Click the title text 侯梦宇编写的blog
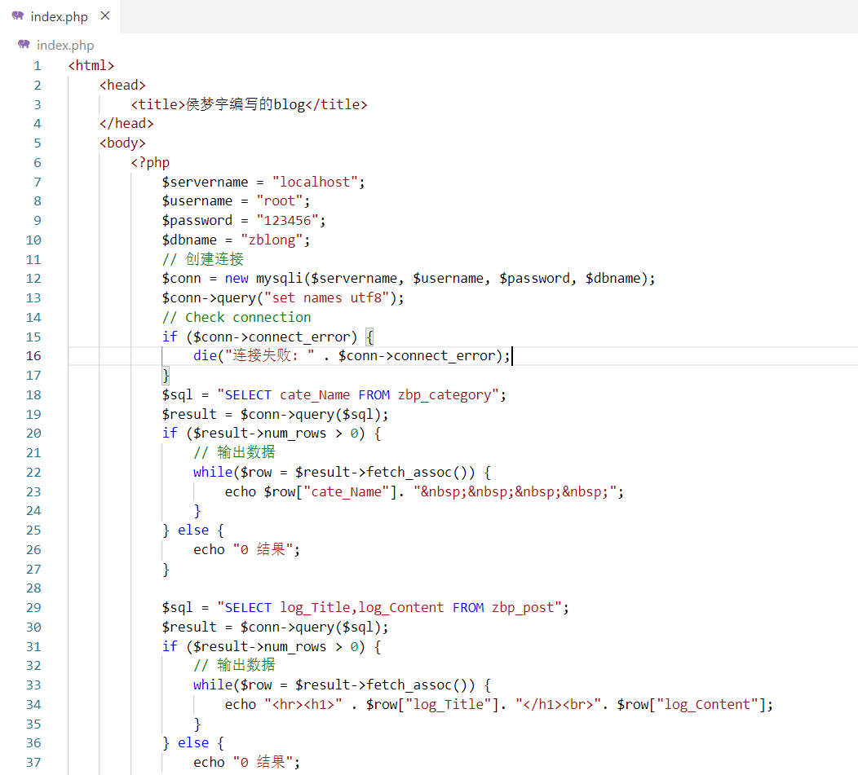Image resolution: width=858 pixels, height=775 pixels. coord(245,104)
